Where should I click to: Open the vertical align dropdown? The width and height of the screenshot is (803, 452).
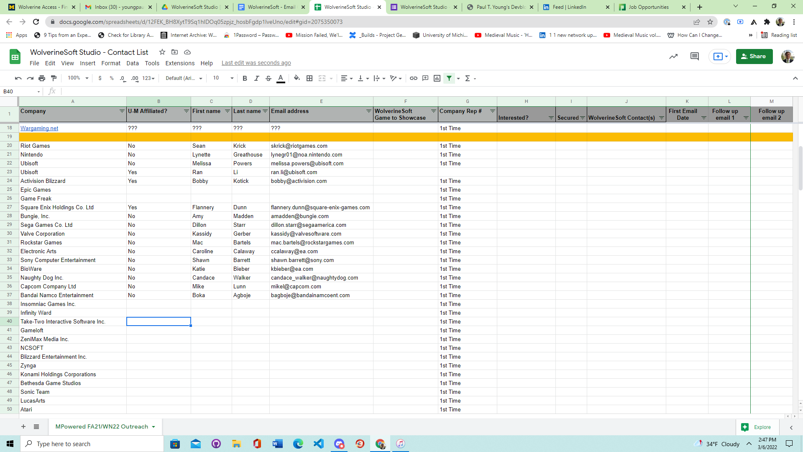click(363, 78)
